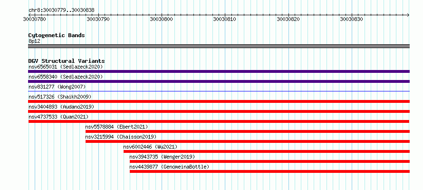Screen dimensions: 423x190
Task: Click the red bar under nsv3943735
Action: [x=270, y=161]
